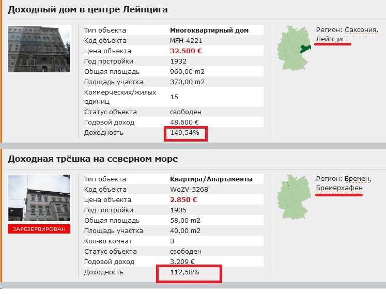Click the Germany map highlighting Bremen
Image resolution: width=386 pixels, height=294 pixels.
point(292,199)
